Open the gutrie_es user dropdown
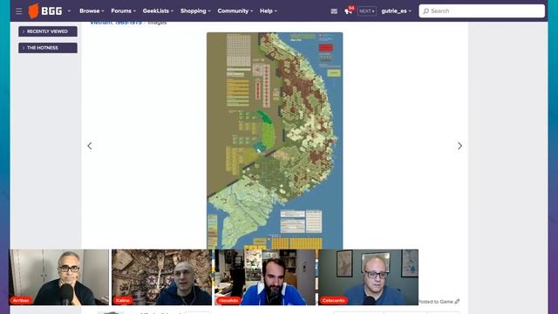558x314 pixels. (x=396, y=11)
